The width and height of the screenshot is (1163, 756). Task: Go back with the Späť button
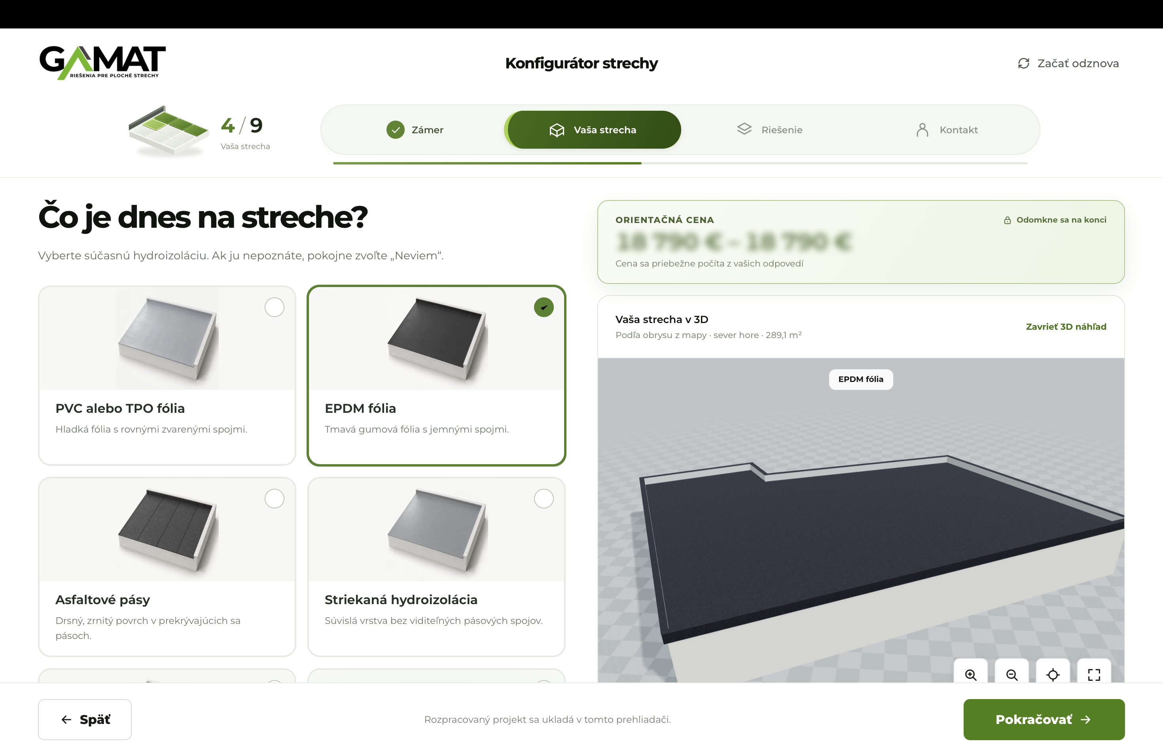point(85,719)
